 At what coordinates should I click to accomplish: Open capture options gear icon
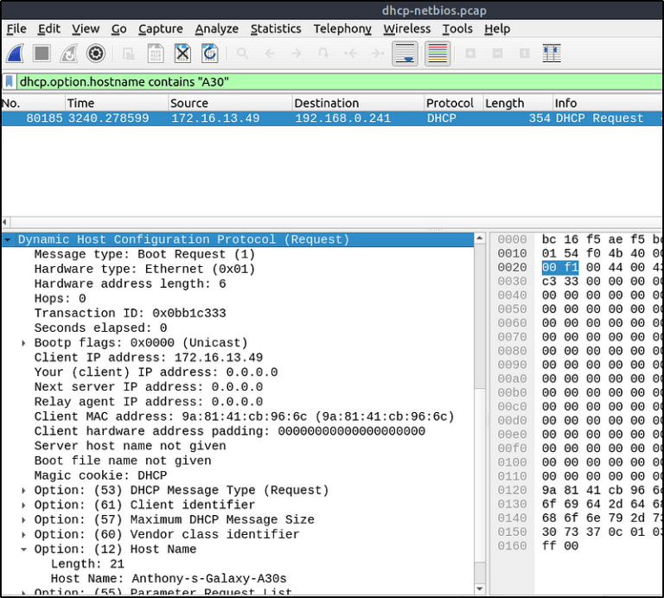pyautogui.click(x=96, y=54)
